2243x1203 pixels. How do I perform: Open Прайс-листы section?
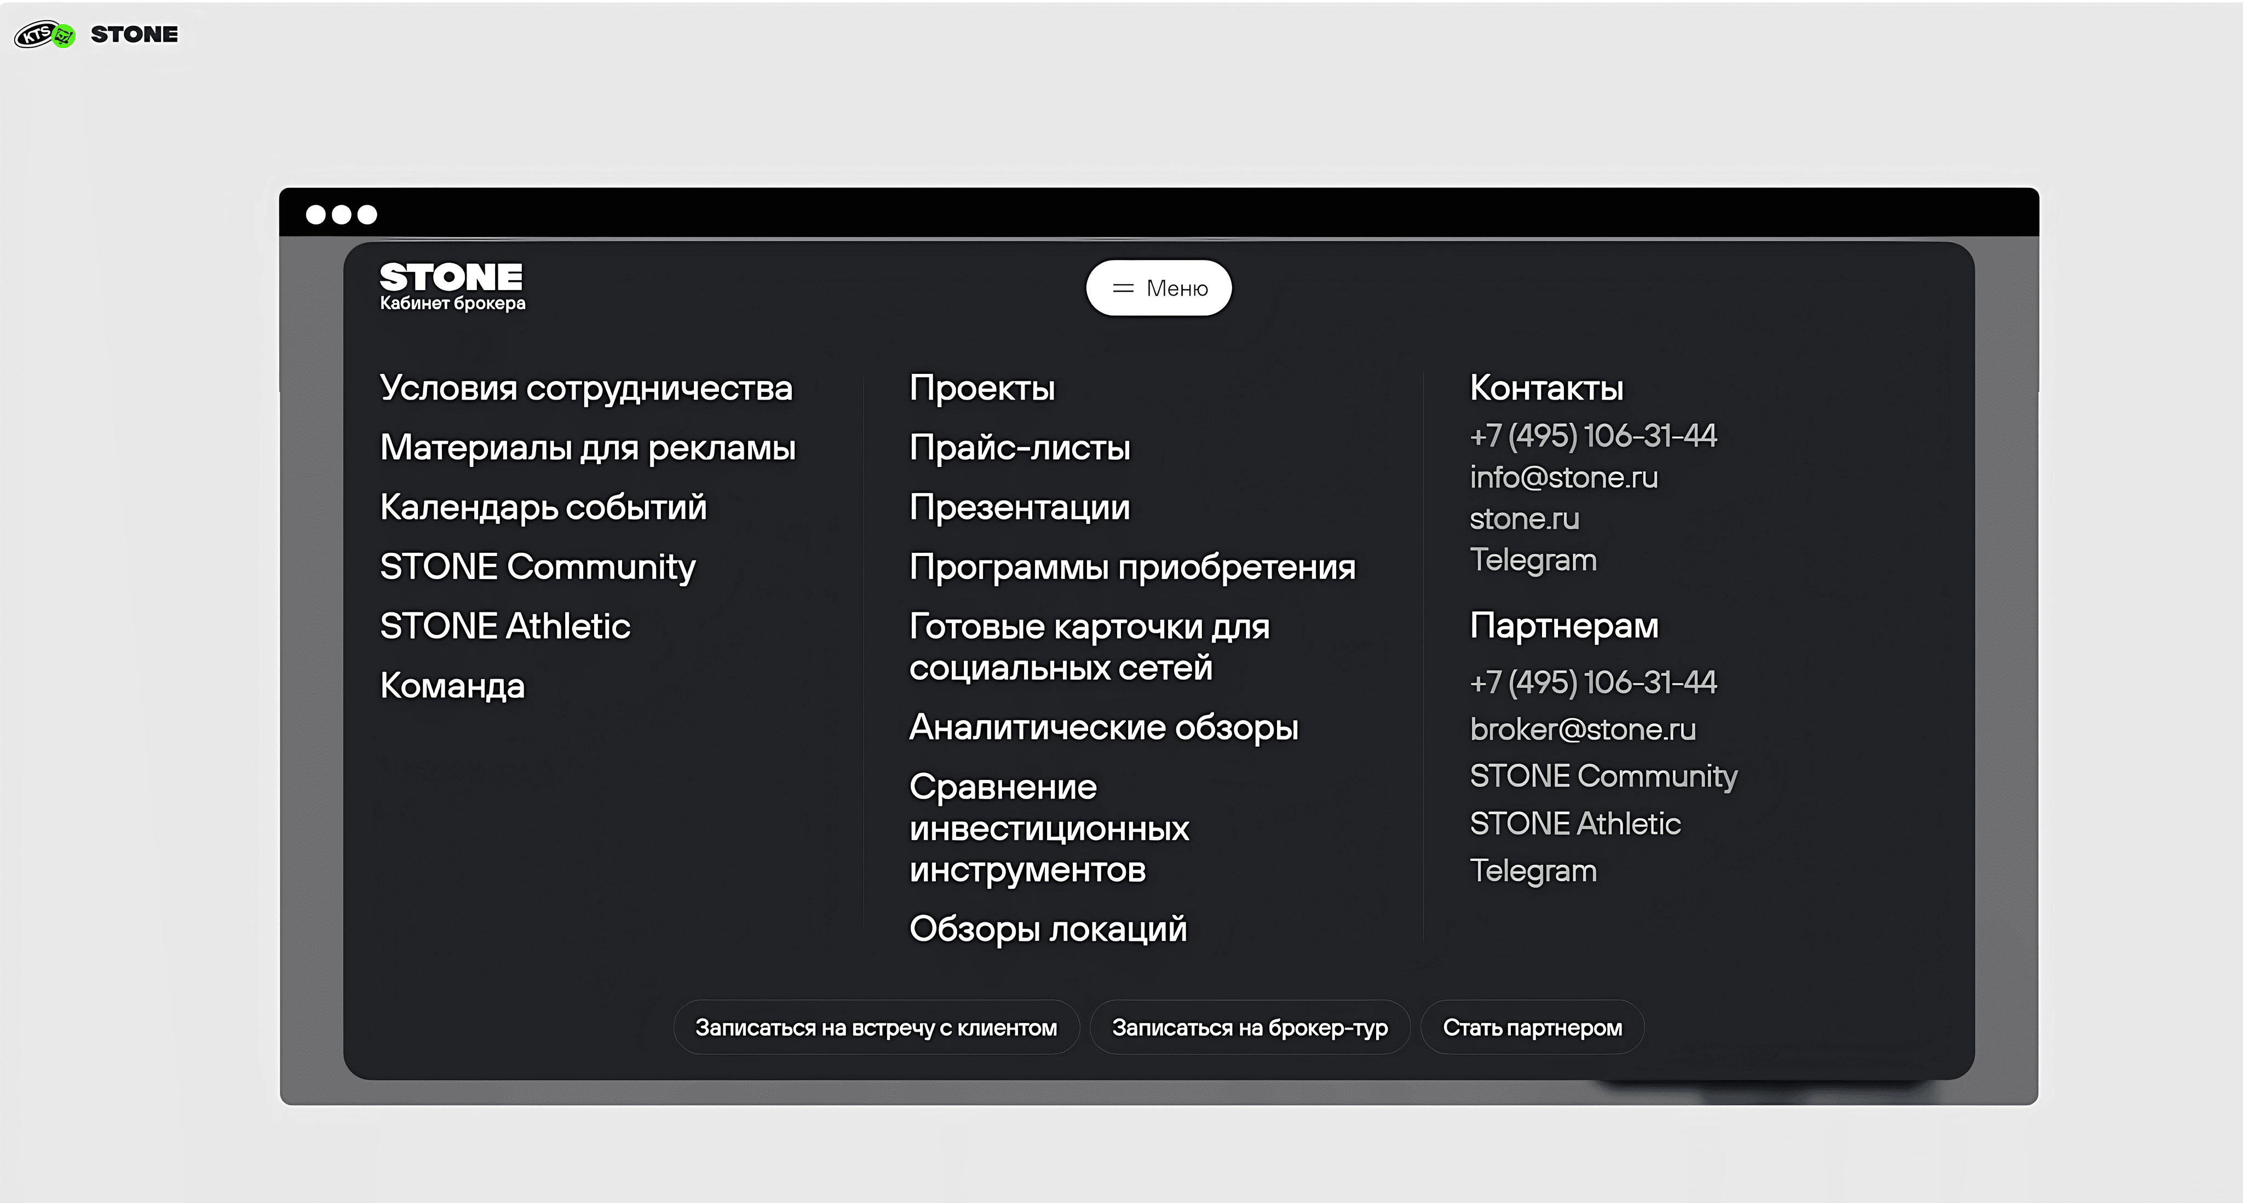[1019, 447]
